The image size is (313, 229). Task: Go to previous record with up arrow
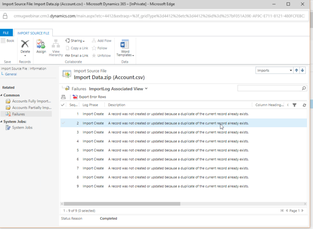(297, 70)
